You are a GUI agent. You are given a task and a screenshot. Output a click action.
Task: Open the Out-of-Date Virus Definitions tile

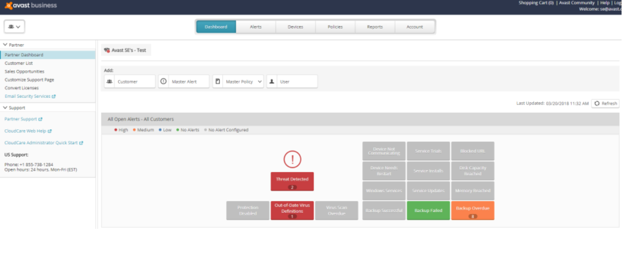[x=292, y=210]
